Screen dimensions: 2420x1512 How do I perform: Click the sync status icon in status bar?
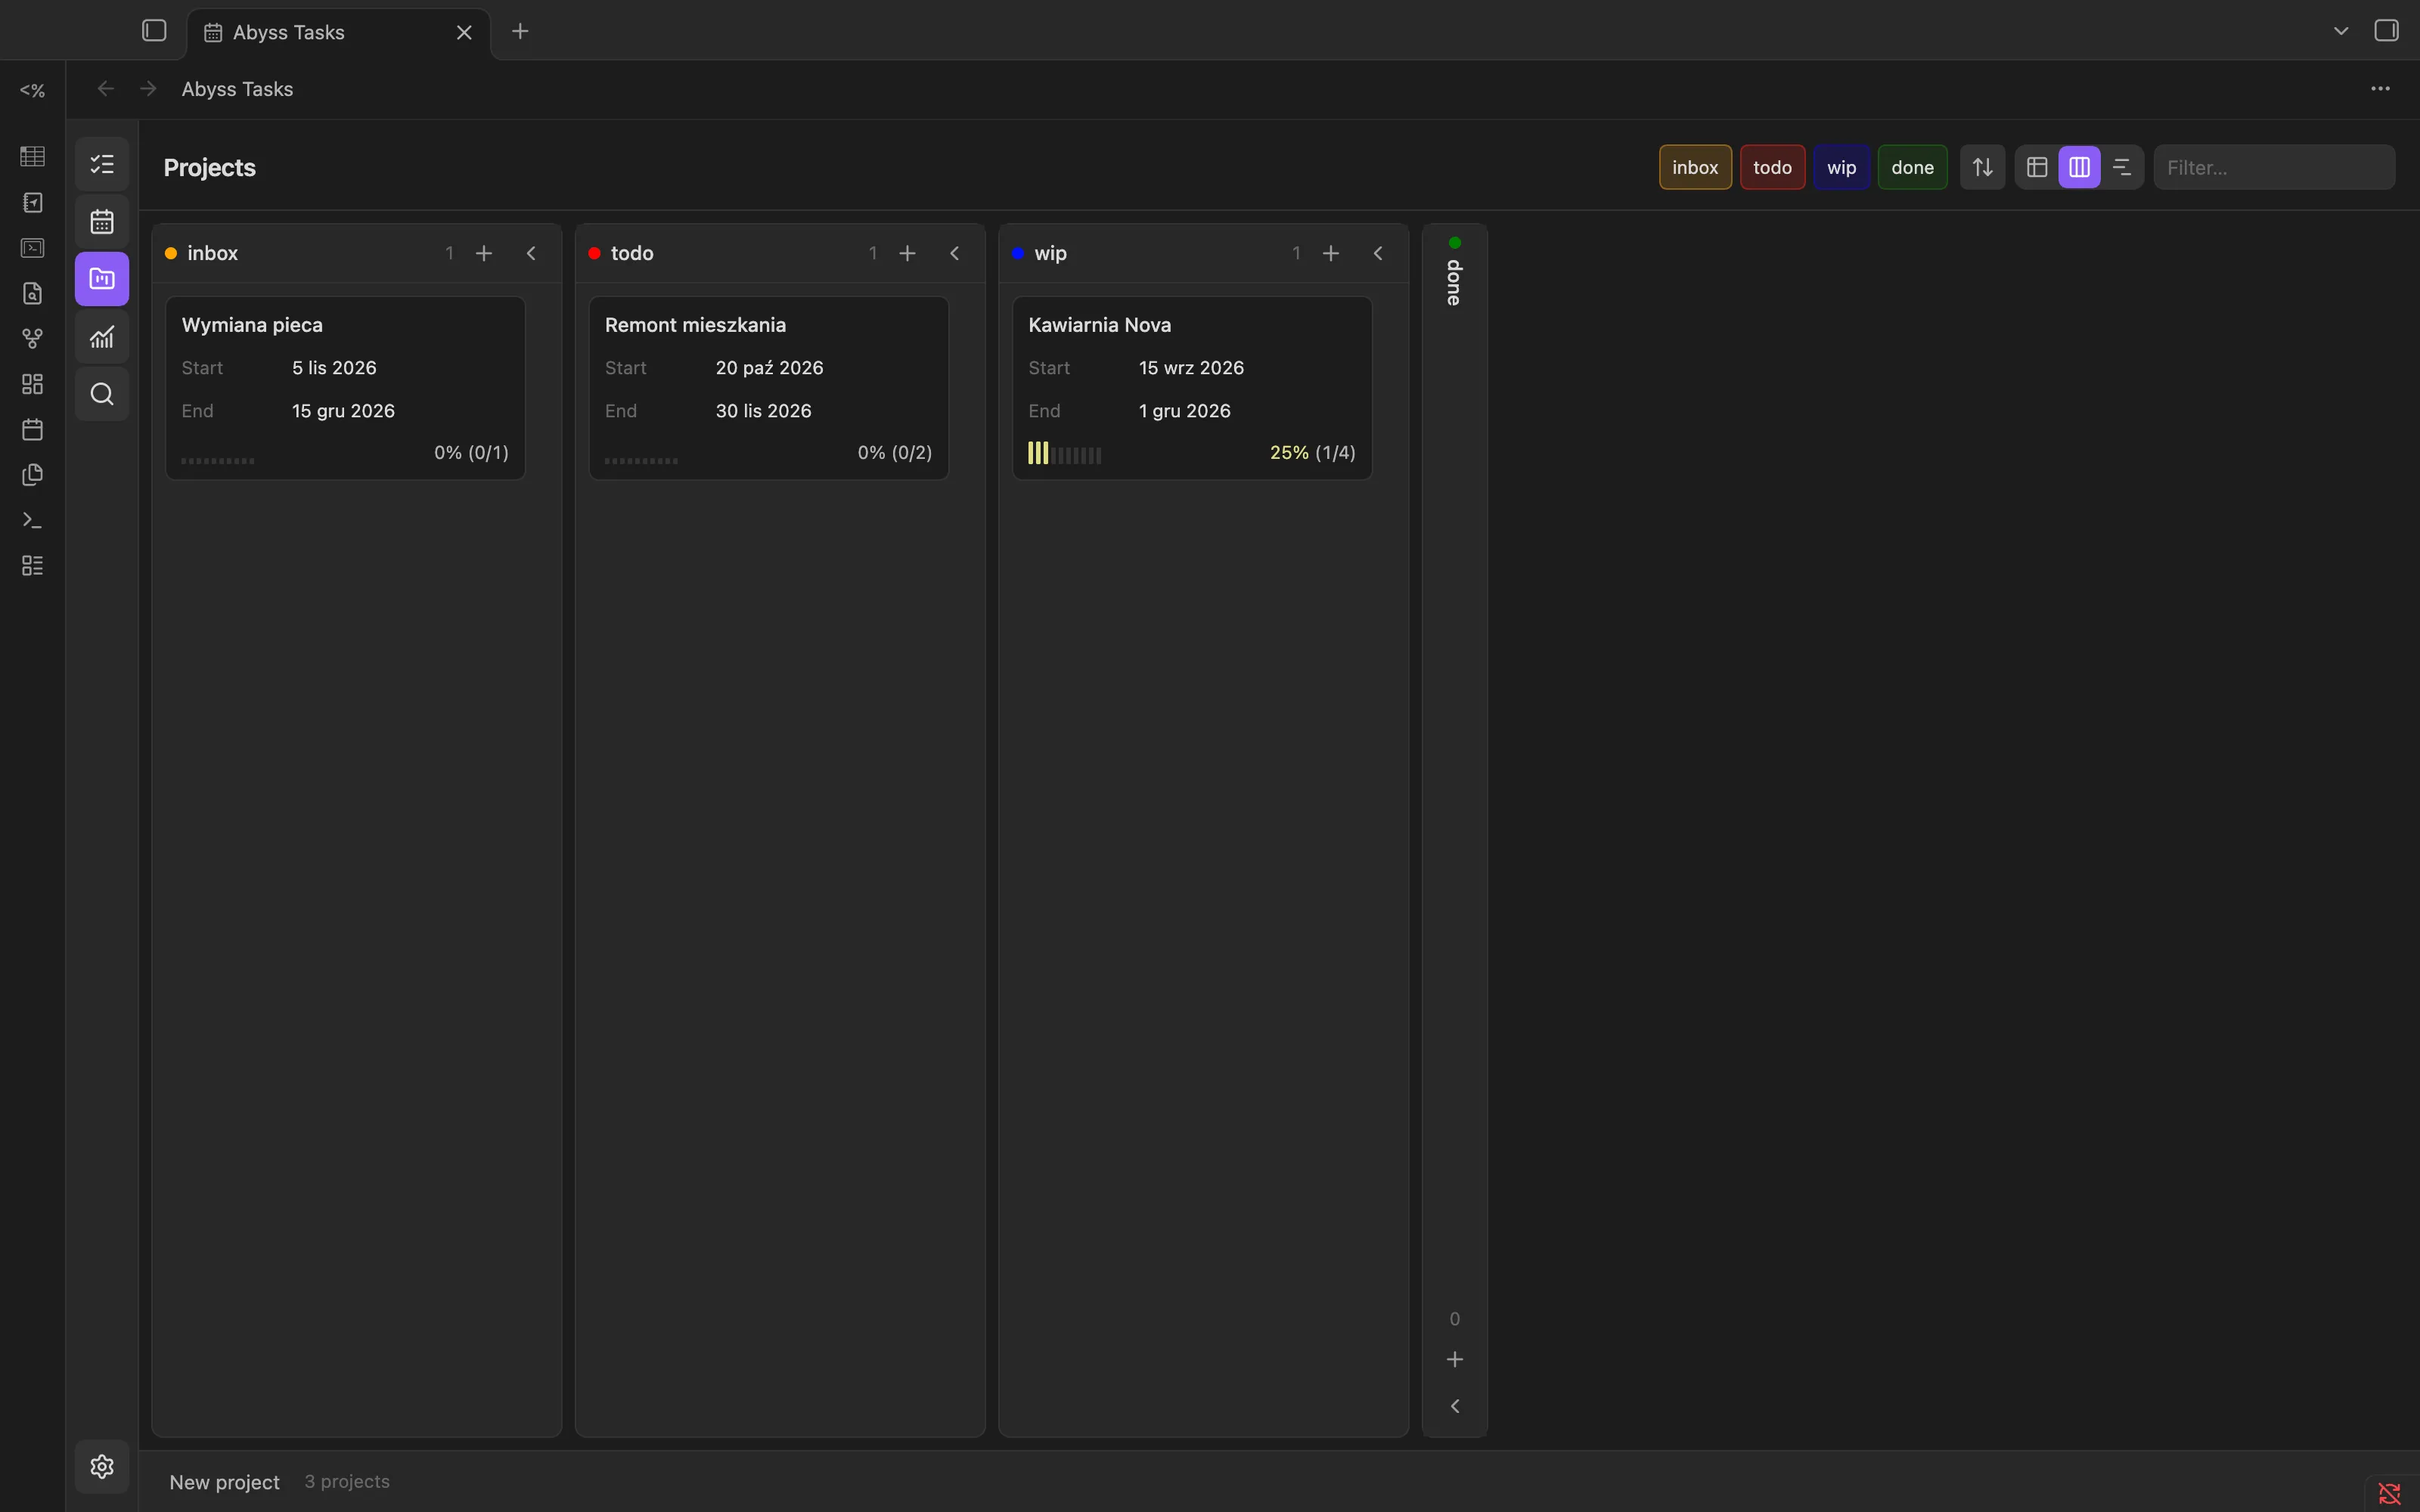pos(2389,1493)
